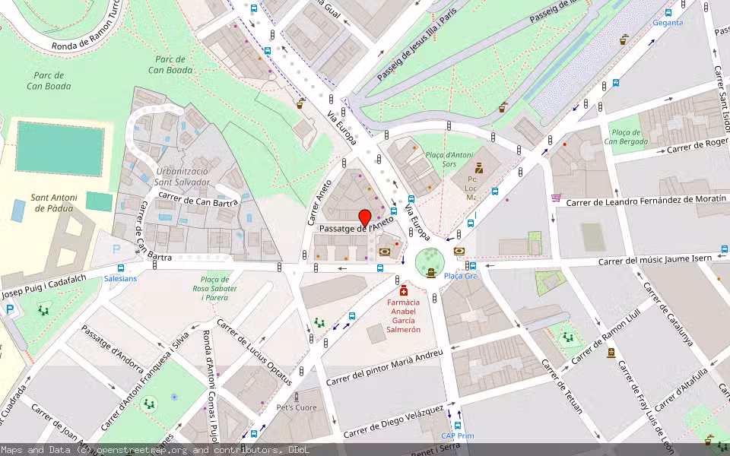
Task: Click the Salesians label
Action: 120,279
